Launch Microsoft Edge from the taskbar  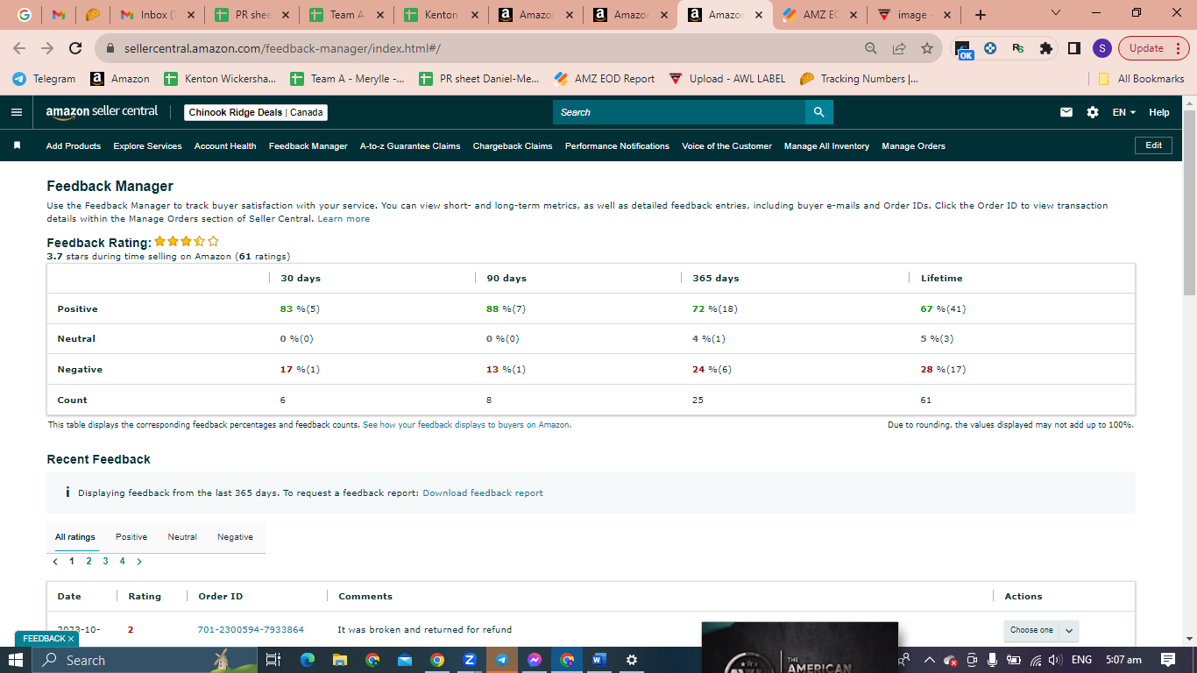[x=308, y=660]
